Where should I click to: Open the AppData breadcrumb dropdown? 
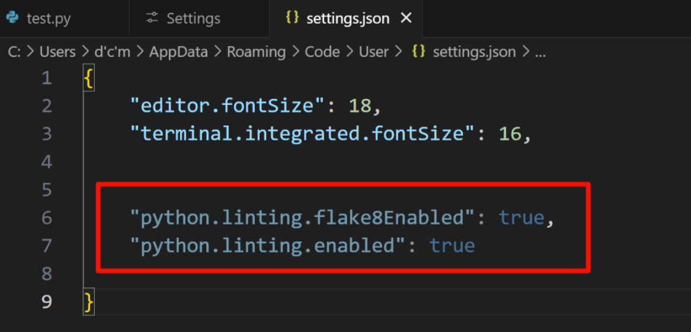pos(178,52)
